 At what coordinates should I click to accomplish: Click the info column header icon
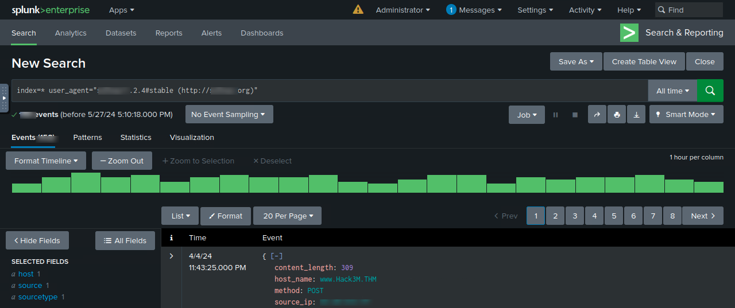[x=171, y=237]
